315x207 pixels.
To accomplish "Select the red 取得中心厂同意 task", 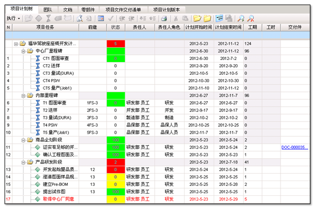I will 58,200.
